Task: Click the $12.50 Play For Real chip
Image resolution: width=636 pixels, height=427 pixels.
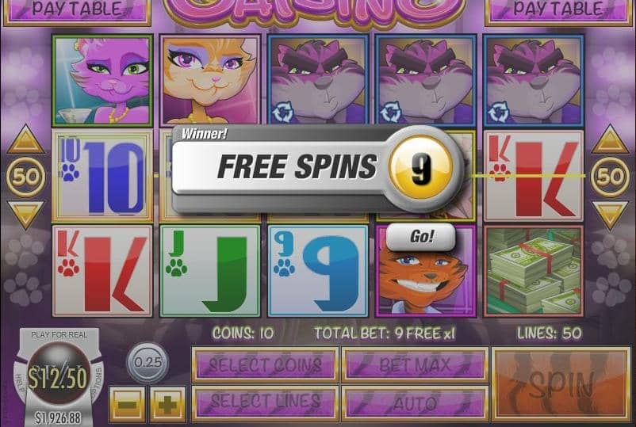Action: (x=59, y=377)
